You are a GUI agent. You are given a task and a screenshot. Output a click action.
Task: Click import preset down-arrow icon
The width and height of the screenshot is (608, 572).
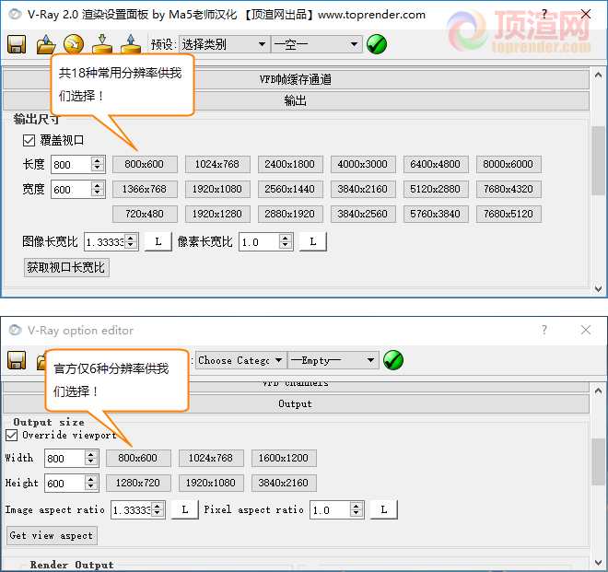102,44
